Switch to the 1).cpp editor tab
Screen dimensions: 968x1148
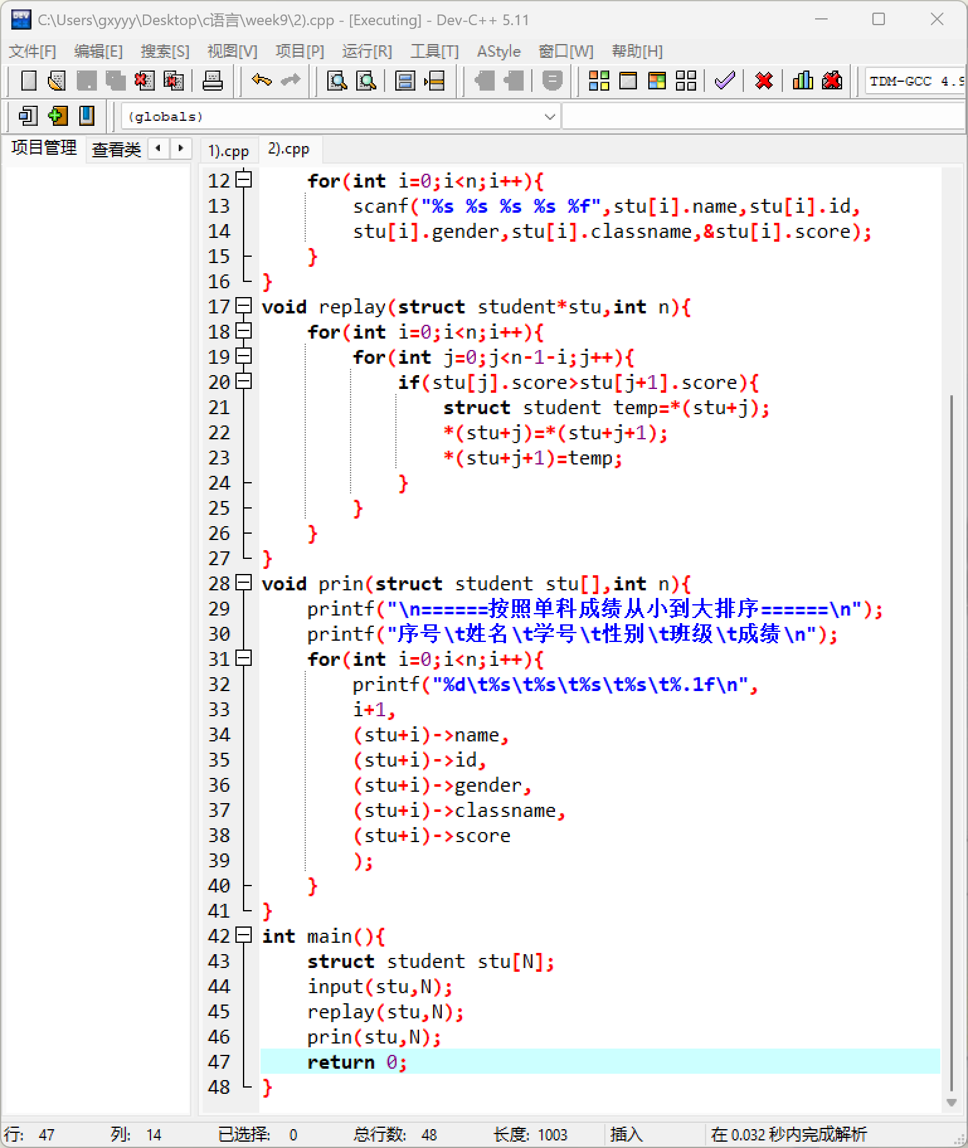click(228, 150)
